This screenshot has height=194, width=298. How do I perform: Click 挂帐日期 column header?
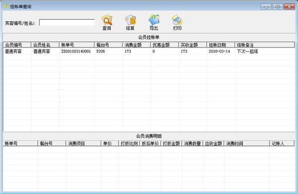[x=221, y=45]
